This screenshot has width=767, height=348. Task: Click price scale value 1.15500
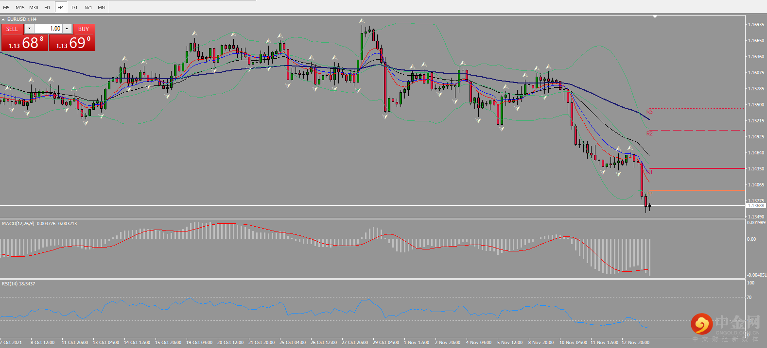pos(756,105)
